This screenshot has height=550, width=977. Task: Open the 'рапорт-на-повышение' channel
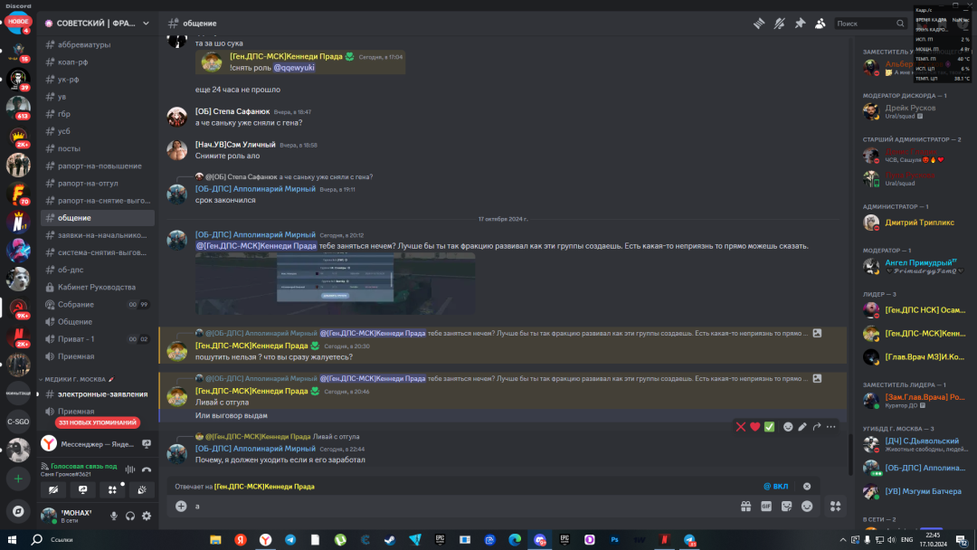pos(98,166)
